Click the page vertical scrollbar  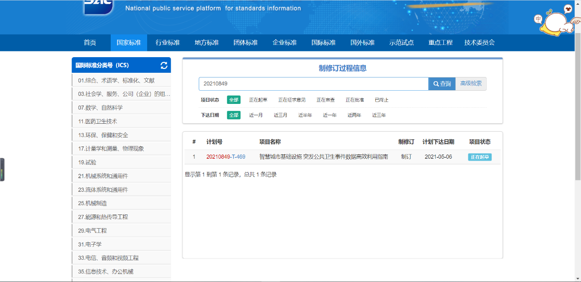(577, 142)
